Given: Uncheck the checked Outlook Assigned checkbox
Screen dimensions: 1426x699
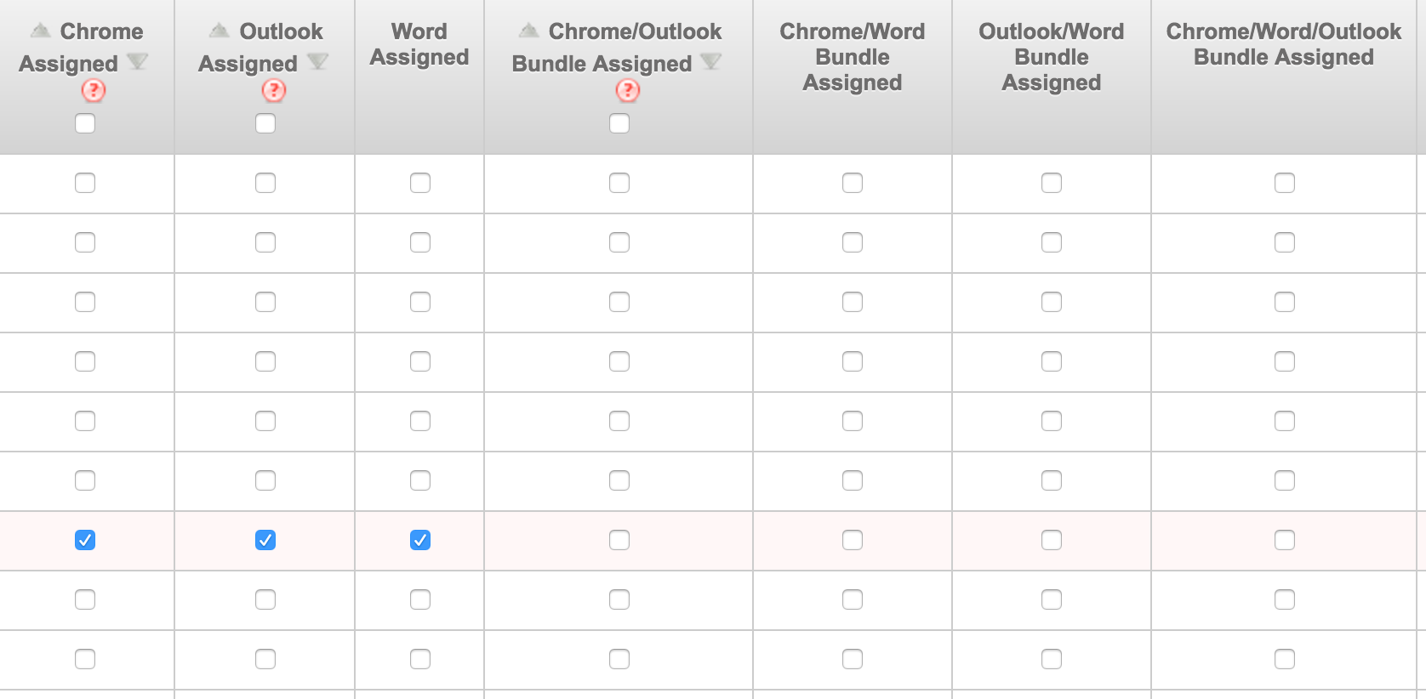Looking at the screenshot, I should point(265,540).
